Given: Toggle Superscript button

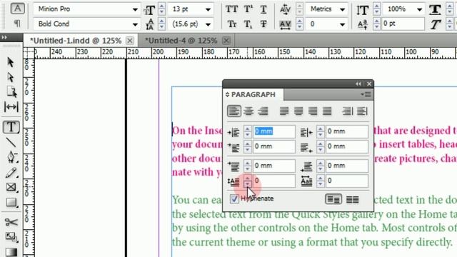Looking at the screenshot, I should click(x=248, y=9).
